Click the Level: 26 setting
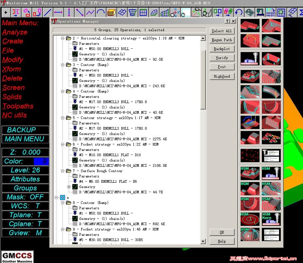 [x=25, y=170]
